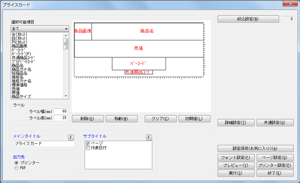Select the 商品名 area in label layout
This screenshot has height=183, width=300.
coord(147,31)
